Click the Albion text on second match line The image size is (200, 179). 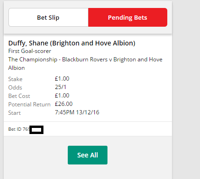[x=16, y=68]
